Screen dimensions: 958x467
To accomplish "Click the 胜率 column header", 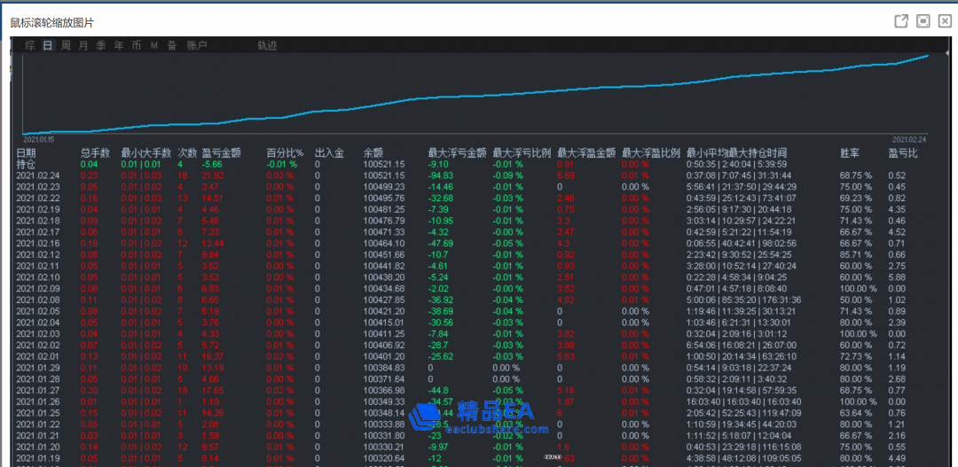I will [850, 153].
